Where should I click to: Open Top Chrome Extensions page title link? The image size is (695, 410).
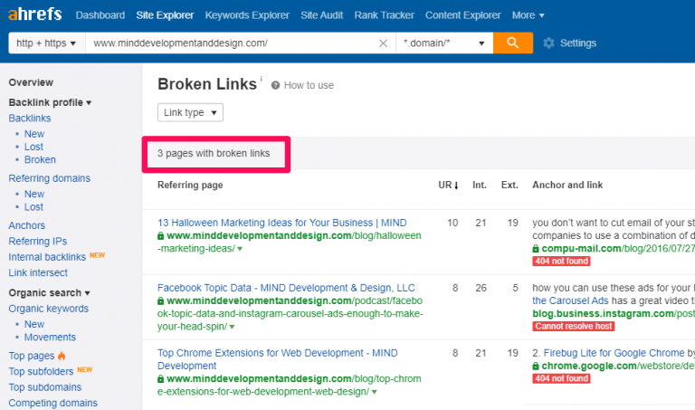pos(278,359)
